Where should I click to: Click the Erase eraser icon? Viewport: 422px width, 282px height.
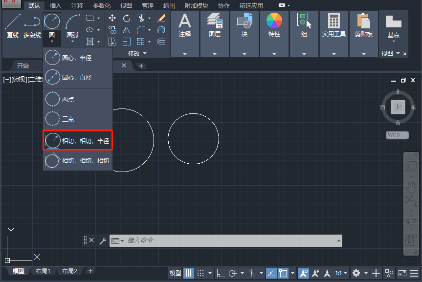click(161, 18)
